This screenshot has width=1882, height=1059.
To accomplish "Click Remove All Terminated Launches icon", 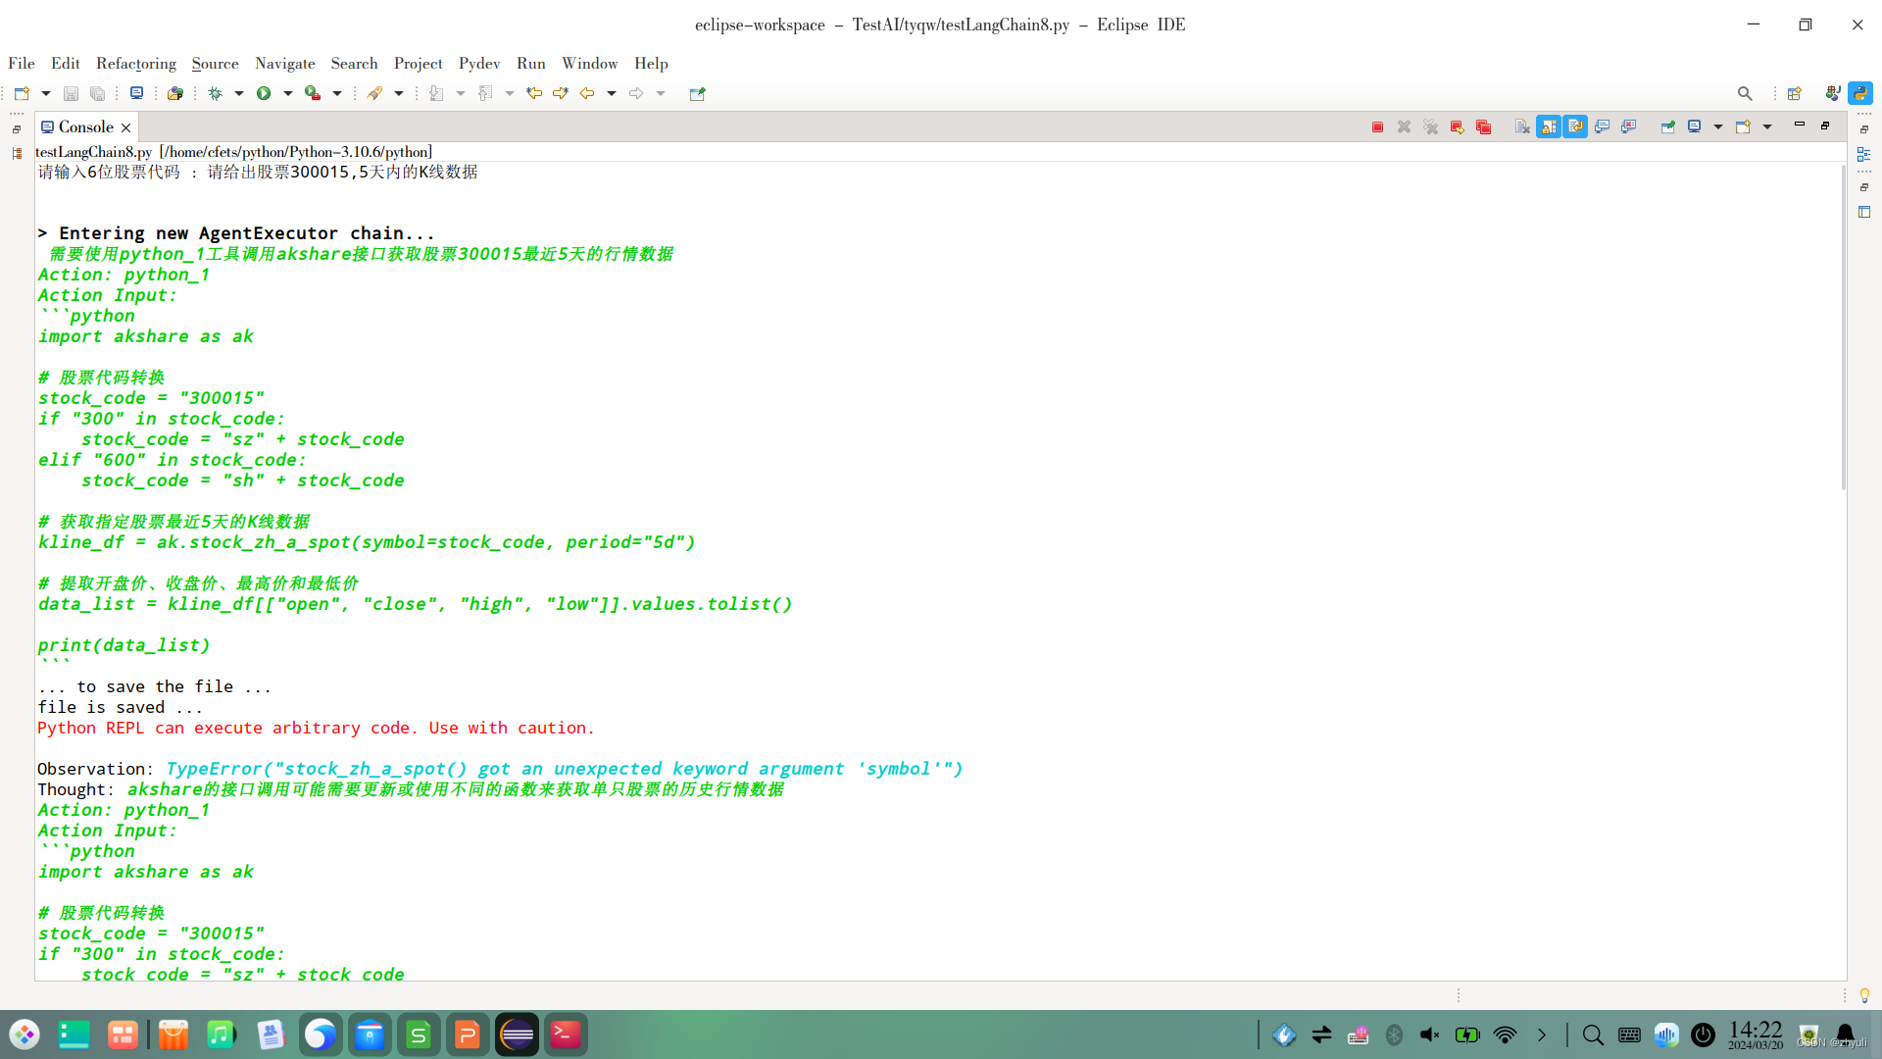I will [x=1430, y=126].
